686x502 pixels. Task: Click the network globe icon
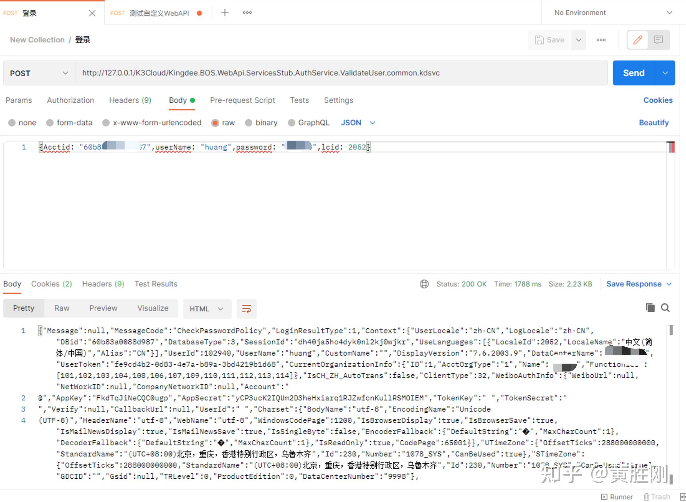424,284
